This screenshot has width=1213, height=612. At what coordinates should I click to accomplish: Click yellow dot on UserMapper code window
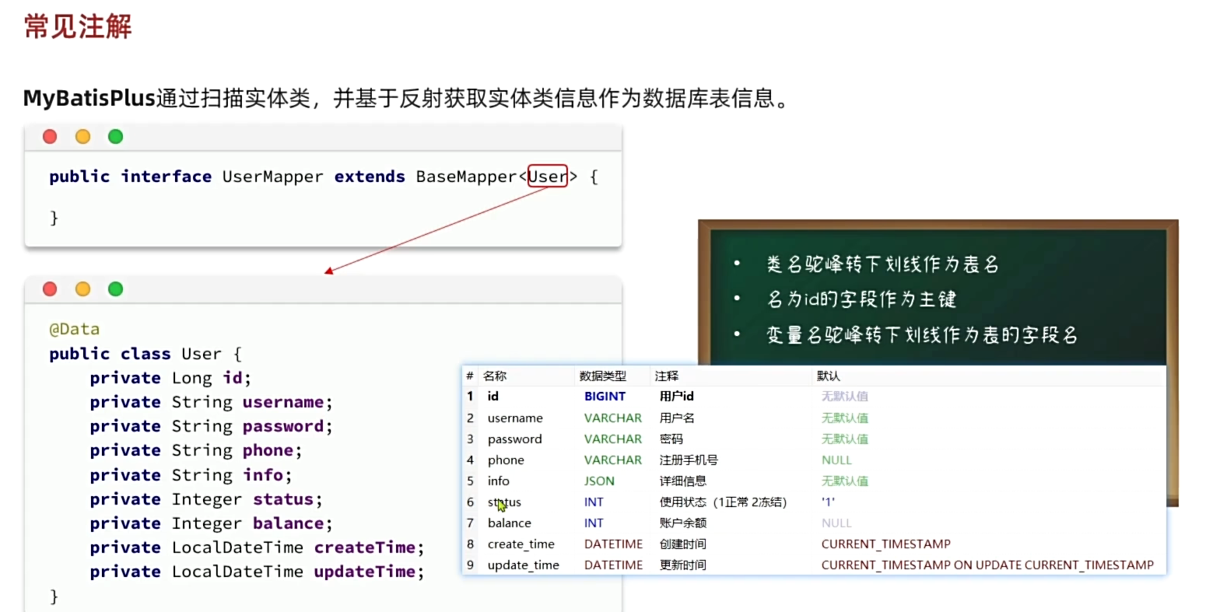(x=82, y=137)
